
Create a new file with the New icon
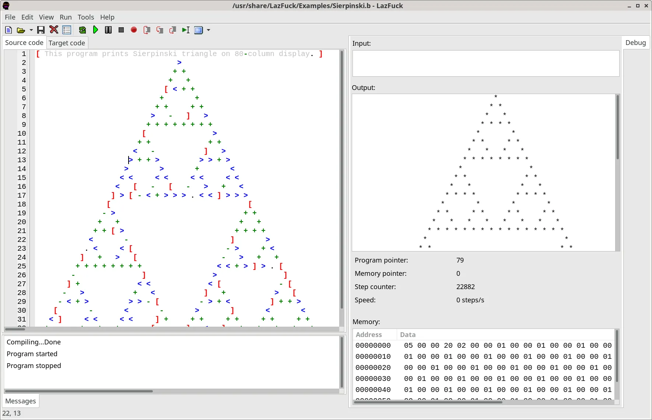(8, 30)
